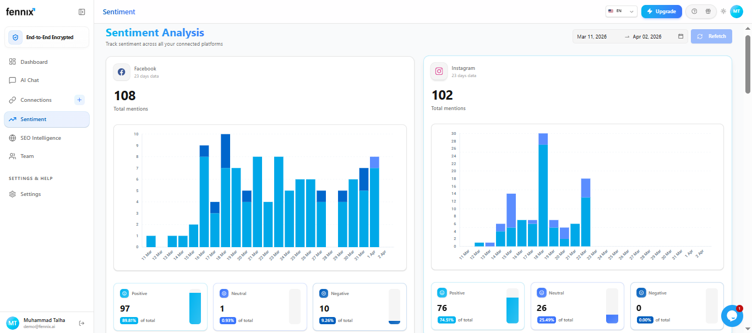Viewport: 752px width, 333px height.
Task: Open the chat support bubble
Action: pos(732,315)
